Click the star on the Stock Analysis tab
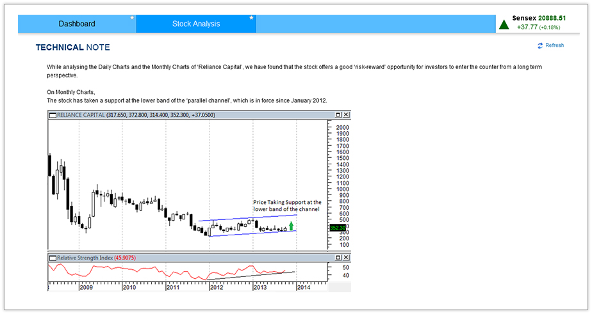 pos(251,18)
